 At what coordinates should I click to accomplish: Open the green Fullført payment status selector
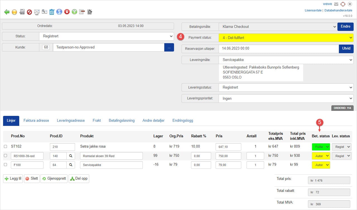coord(321,147)
